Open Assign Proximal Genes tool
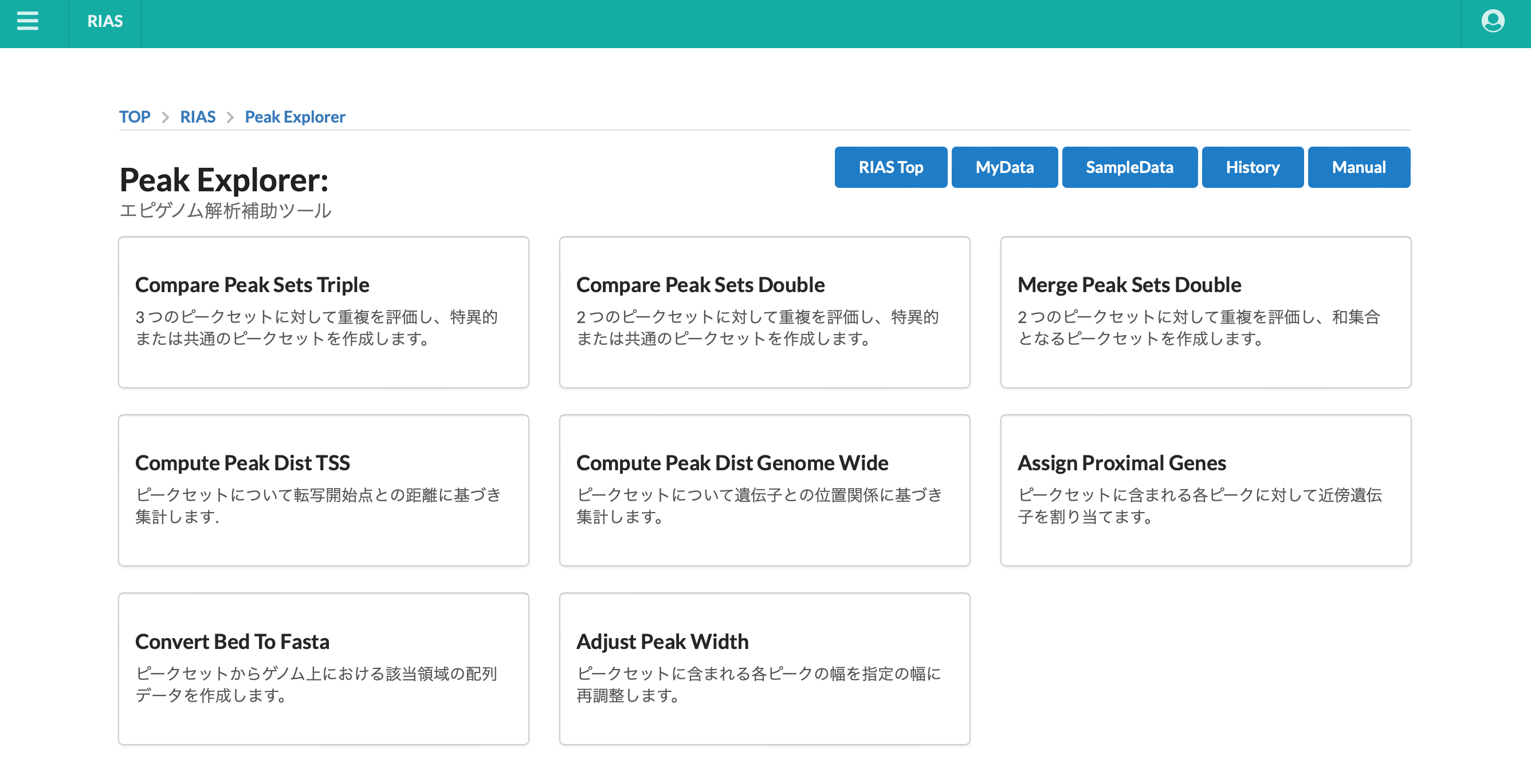This screenshot has height=779, width=1531. pos(1206,490)
